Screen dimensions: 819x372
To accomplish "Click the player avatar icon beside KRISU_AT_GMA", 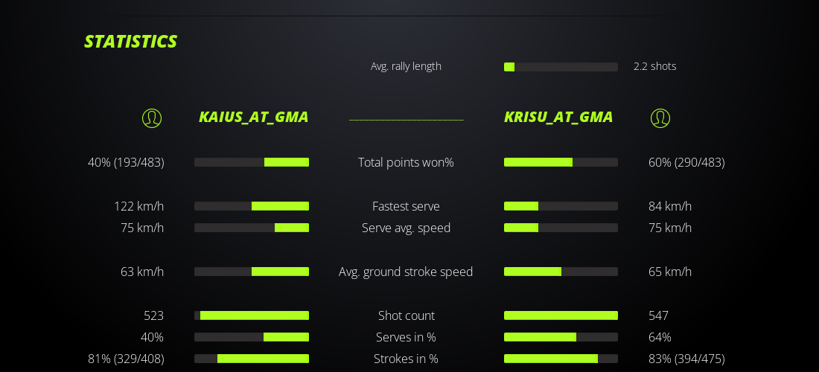I will coord(660,118).
